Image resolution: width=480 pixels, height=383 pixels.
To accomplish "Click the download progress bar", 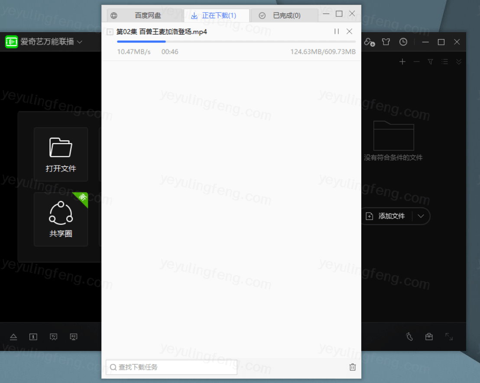I will click(x=236, y=41).
